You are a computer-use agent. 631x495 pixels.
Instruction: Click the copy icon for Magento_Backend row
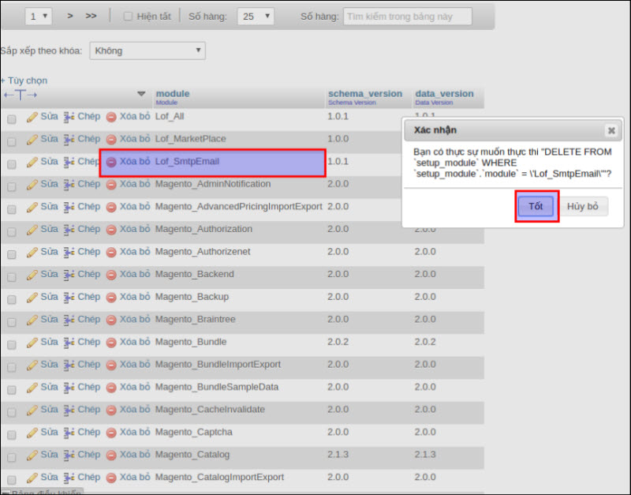69,275
